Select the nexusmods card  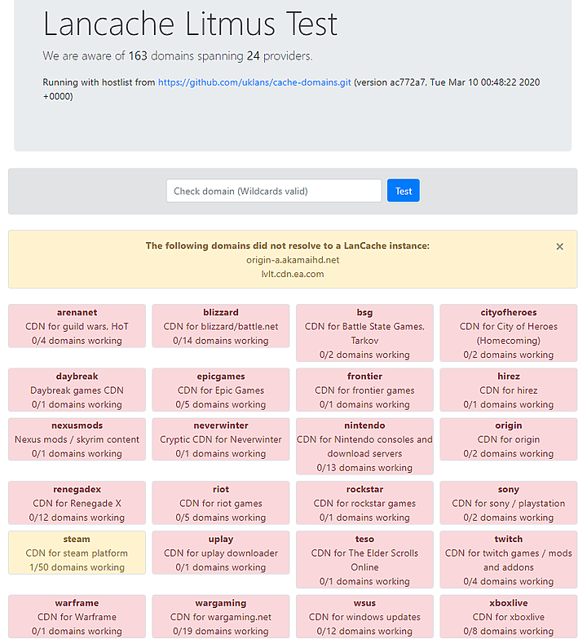[77, 439]
